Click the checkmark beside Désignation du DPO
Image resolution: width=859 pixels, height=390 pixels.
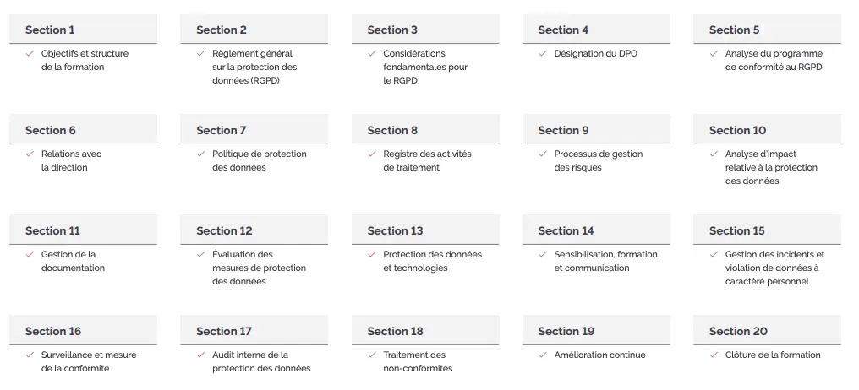[x=542, y=54]
